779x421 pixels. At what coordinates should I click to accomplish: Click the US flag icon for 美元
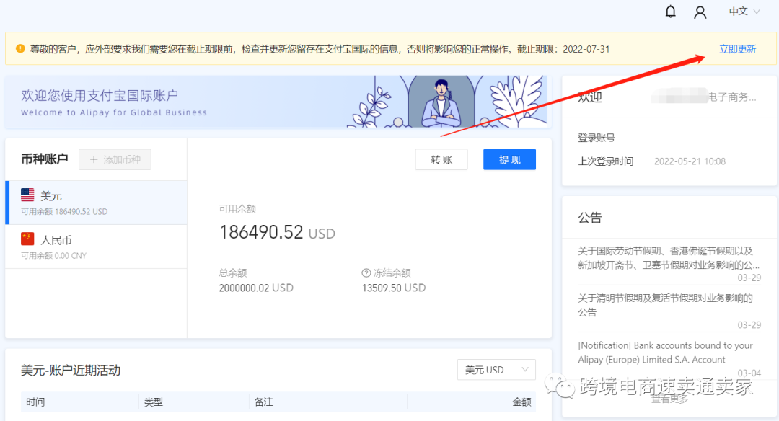[x=28, y=195]
